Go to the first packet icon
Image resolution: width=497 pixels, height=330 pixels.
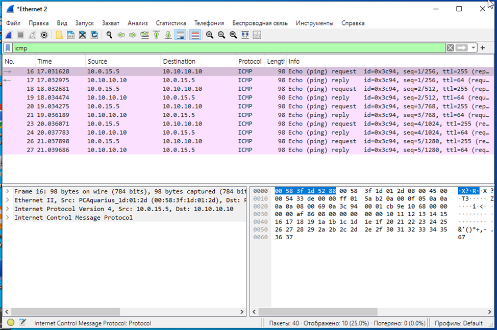157,35
